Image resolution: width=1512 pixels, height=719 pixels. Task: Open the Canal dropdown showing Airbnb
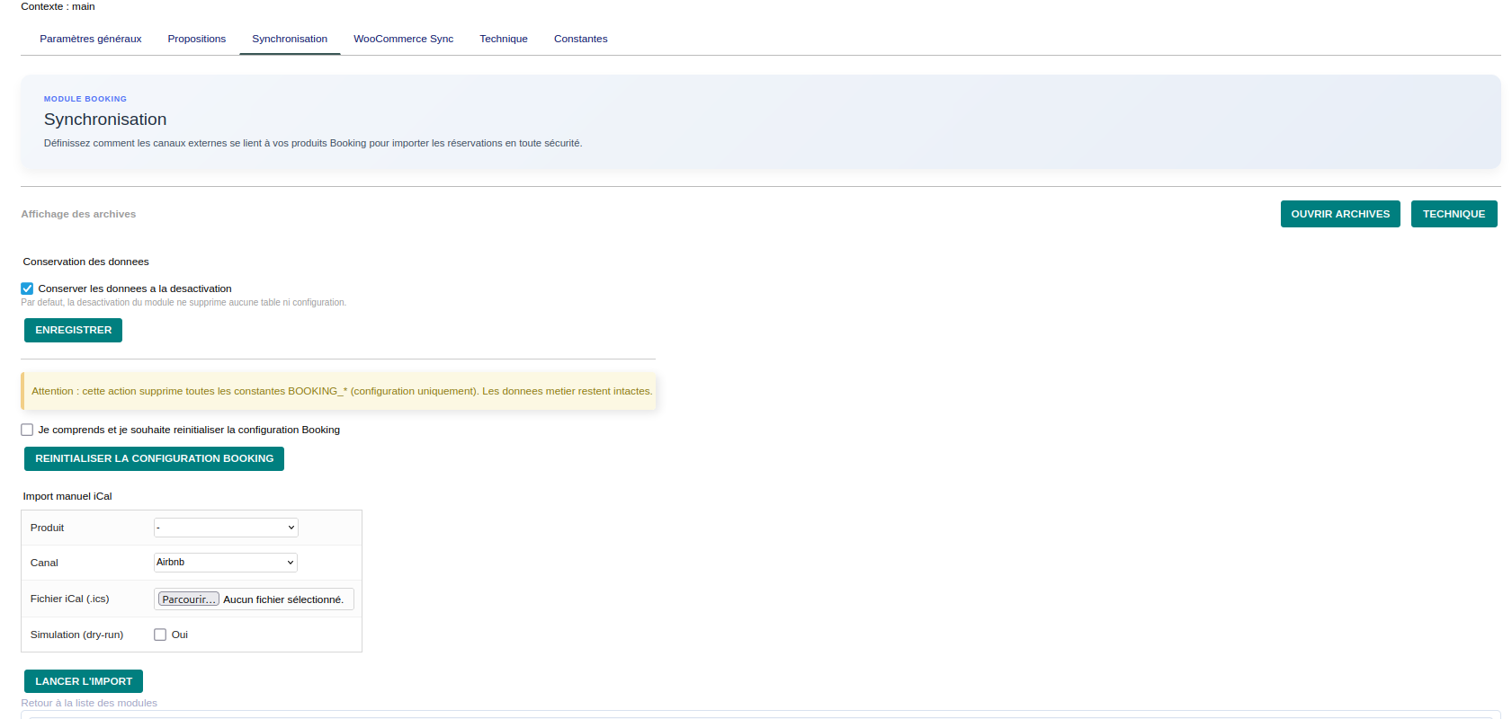tap(226, 563)
